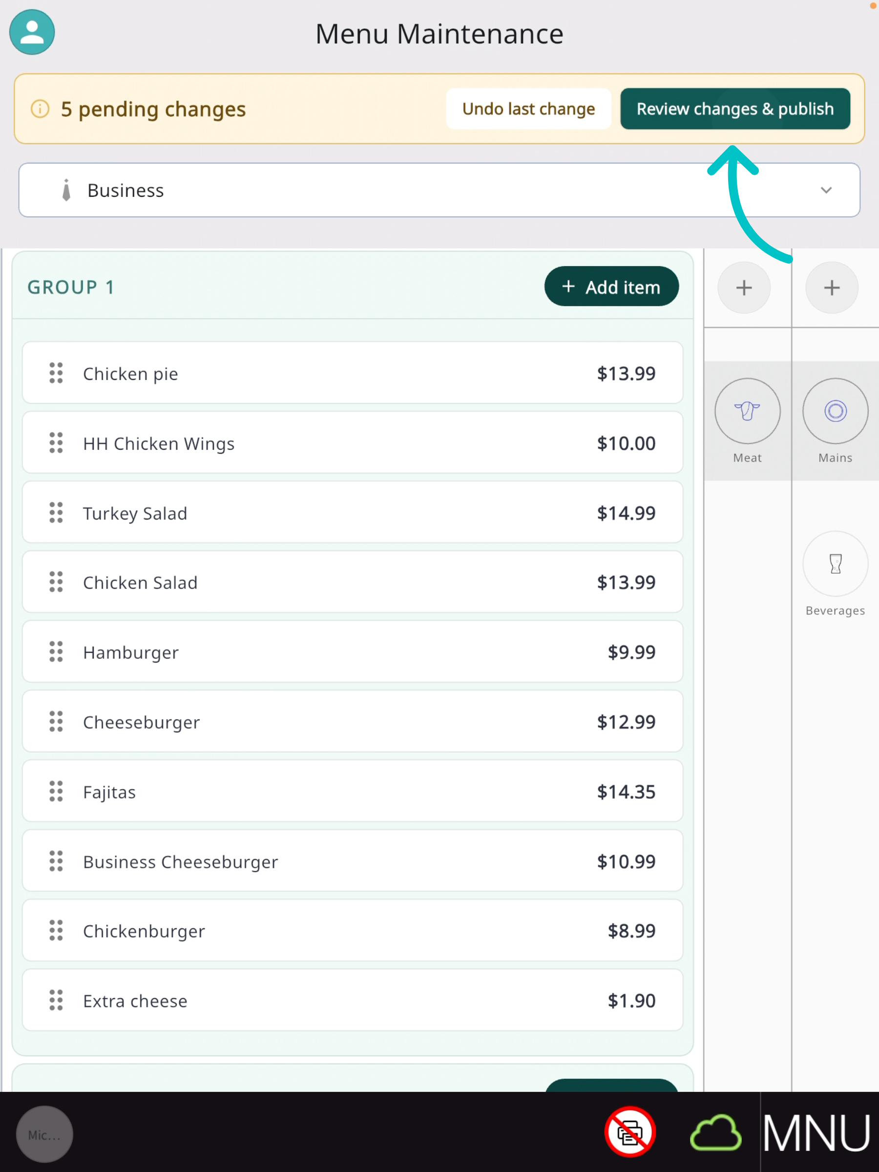Click the drag handle for Extra cheese
Image resolution: width=879 pixels, height=1172 pixels.
click(x=56, y=1000)
